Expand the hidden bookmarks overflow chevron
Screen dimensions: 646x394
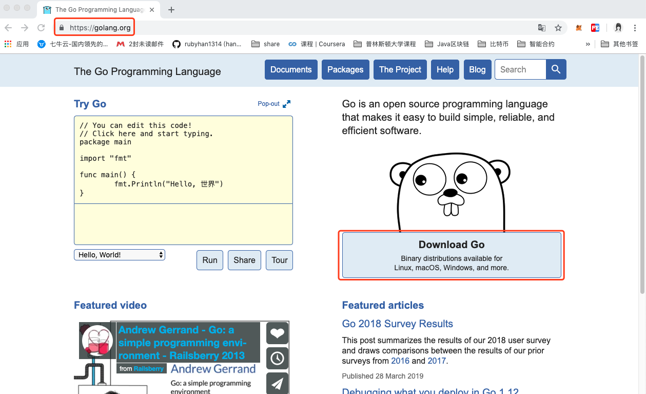(x=588, y=44)
